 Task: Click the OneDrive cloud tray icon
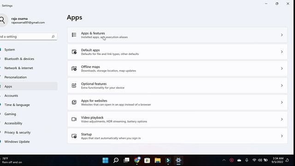pyautogui.click(x=239, y=160)
